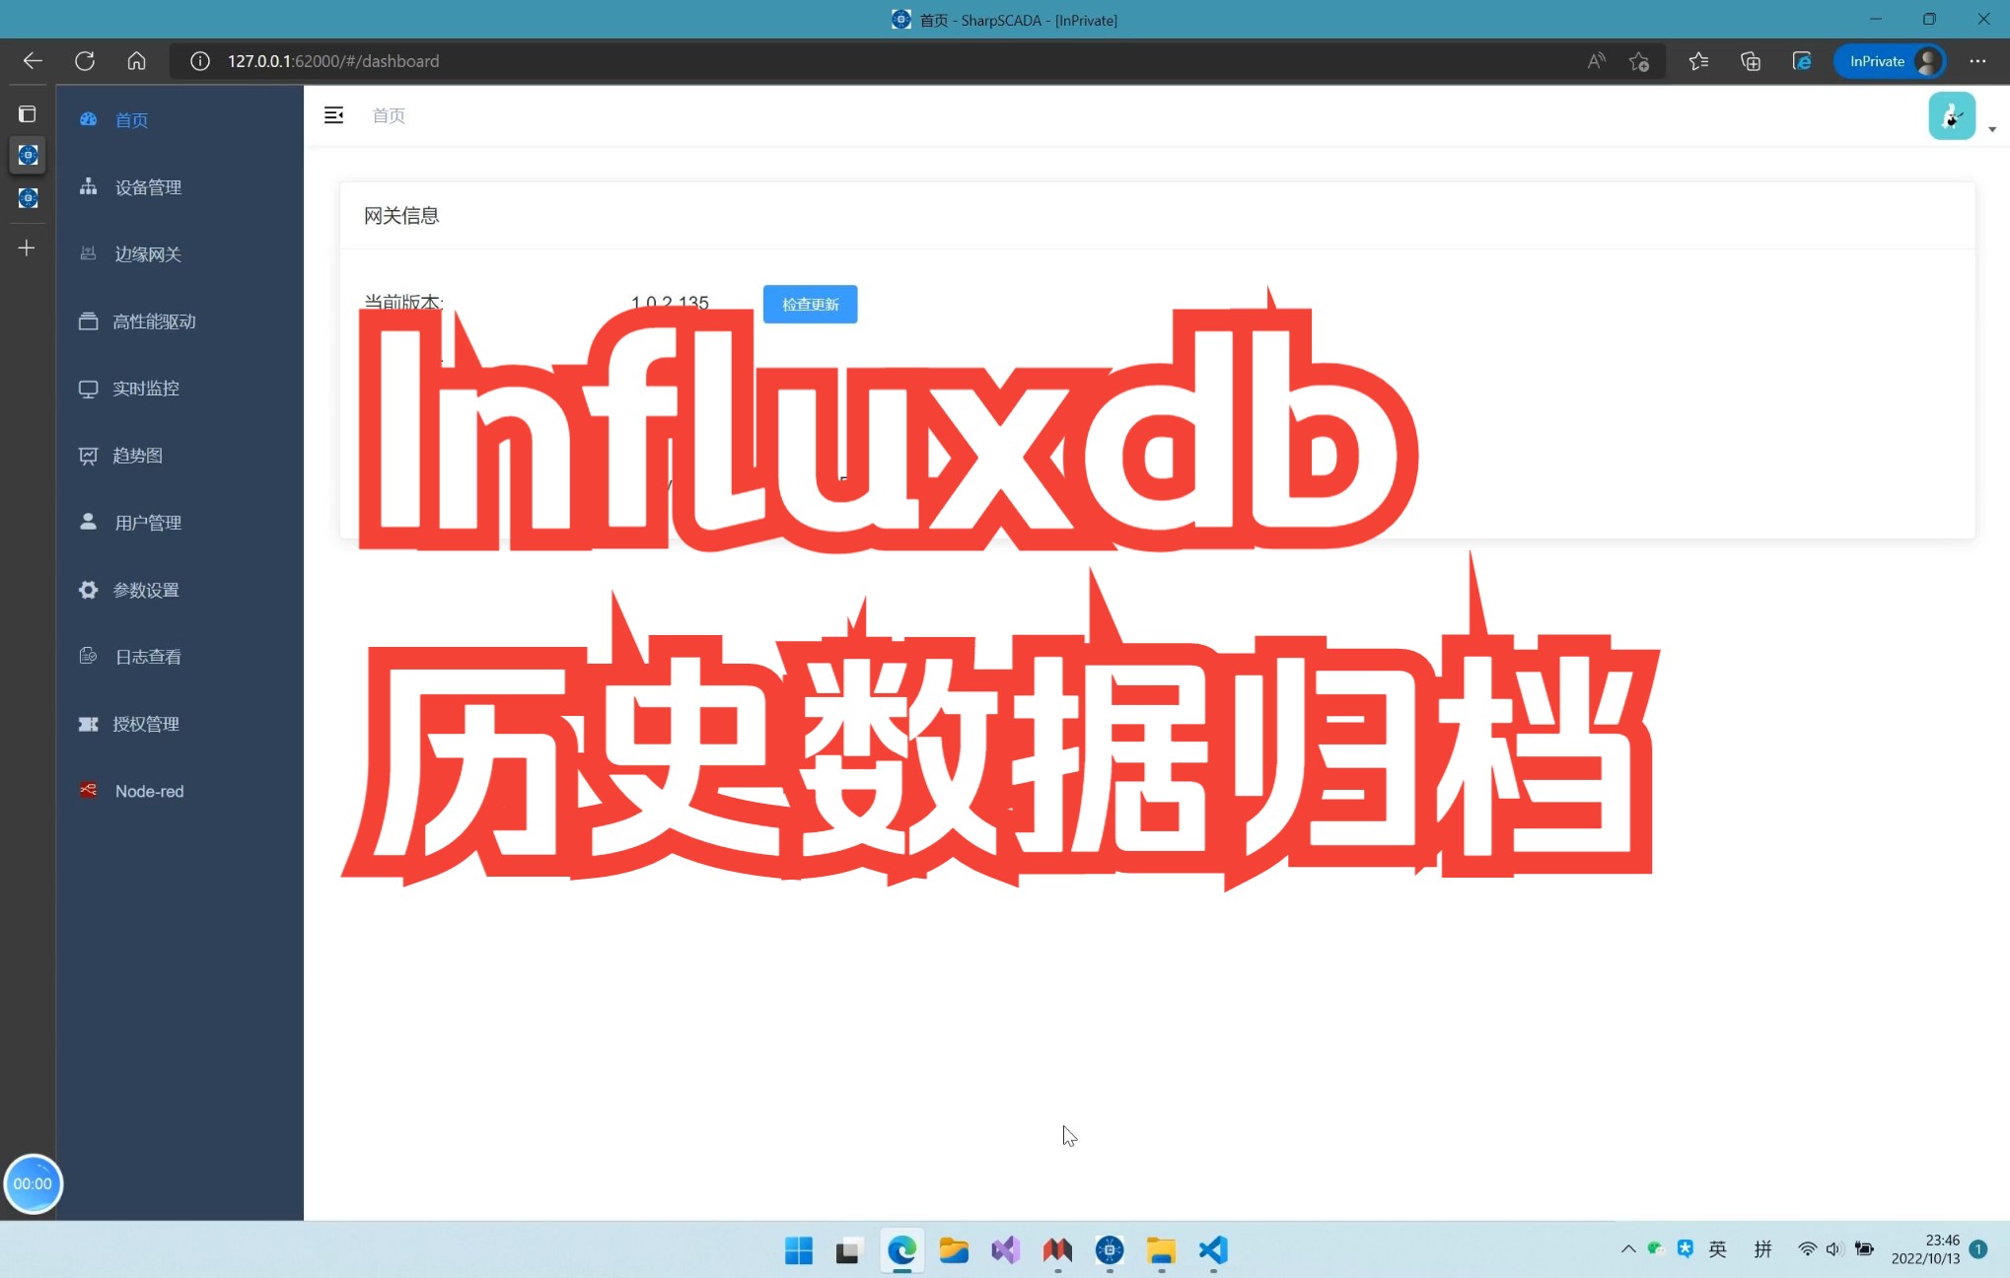Click the browser home icon
The width and height of the screenshot is (2010, 1278).
[x=136, y=61]
